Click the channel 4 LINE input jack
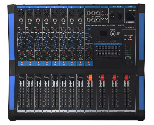154x125 pixels. click(x=46, y=20)
